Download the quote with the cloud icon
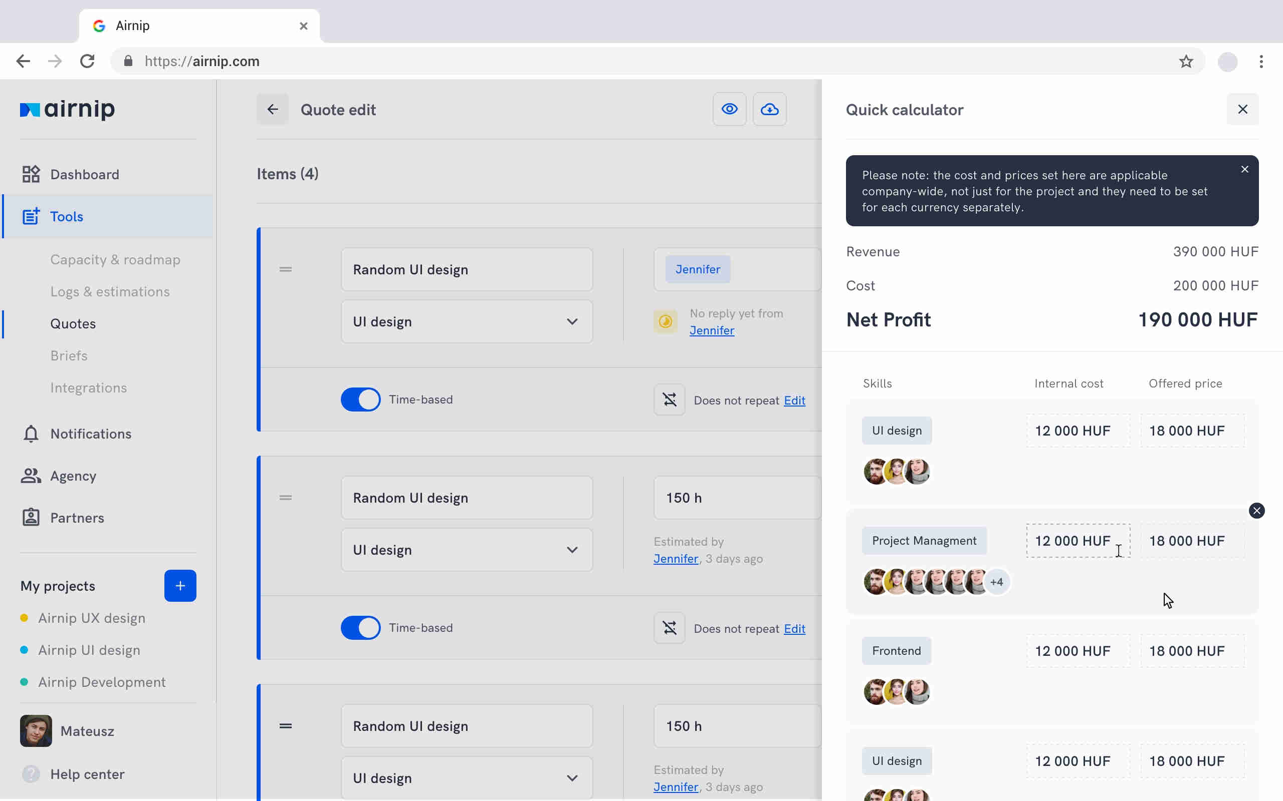Viewport: 1283px width, 801px height. click(x=770, y=109)
